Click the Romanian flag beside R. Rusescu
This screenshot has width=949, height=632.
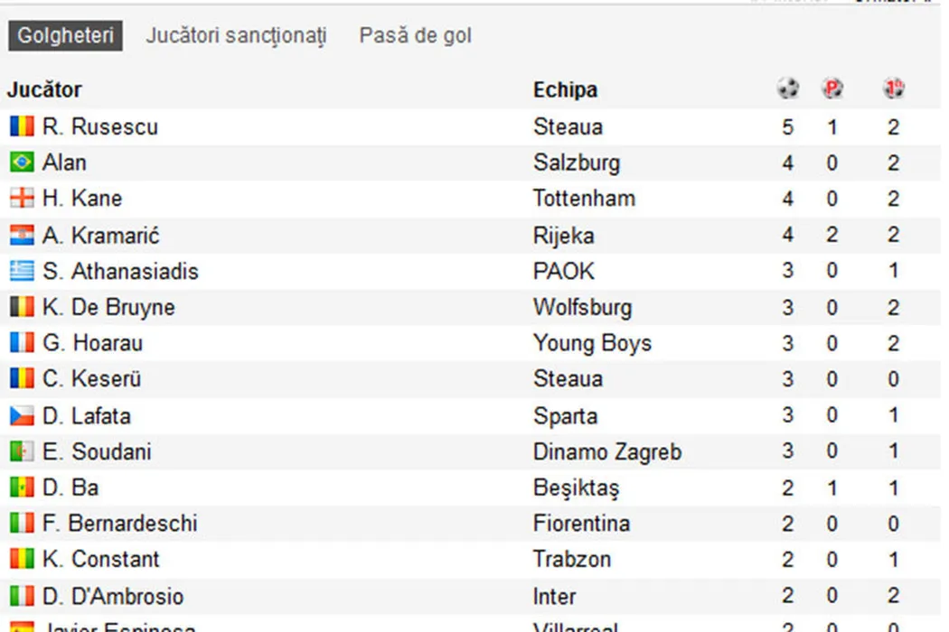click(x=22, y=126)
